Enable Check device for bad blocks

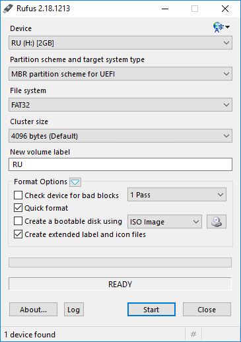click(x=18, y=195)
